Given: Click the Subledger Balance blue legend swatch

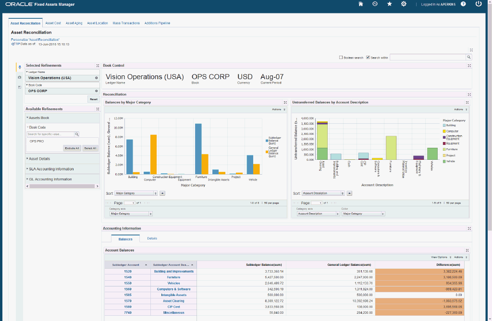Looking at the screenshot, I should point(267,141).
